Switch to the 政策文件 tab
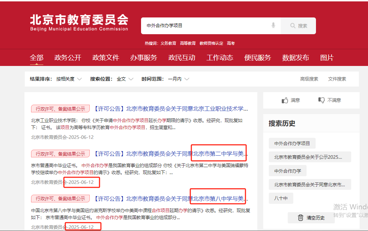The width and height of the screenshot is (368, 231). coord(106,58)
